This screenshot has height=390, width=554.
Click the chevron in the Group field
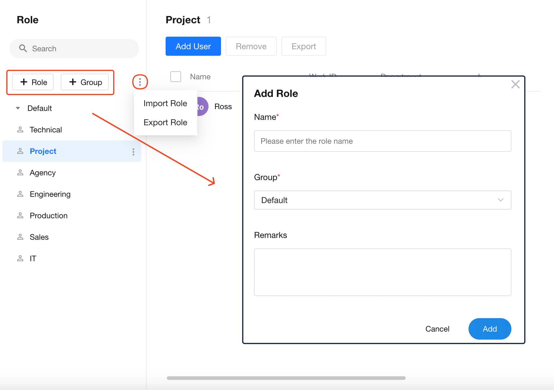tap(500, 200)
